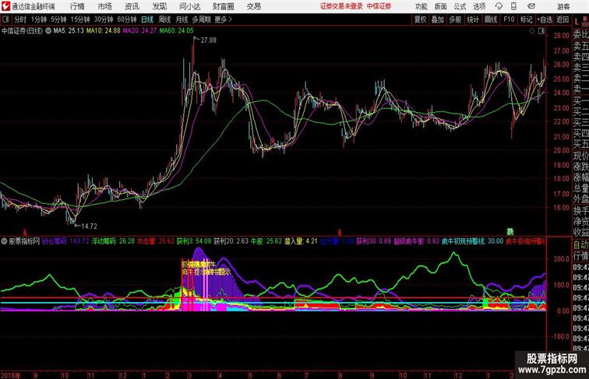This screenshot has width=589, height=379.
Task: Expand the 更多 period list
Action: pos(223,19)
